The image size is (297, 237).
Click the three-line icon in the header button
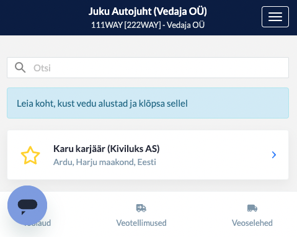click(x=275, y=17)
